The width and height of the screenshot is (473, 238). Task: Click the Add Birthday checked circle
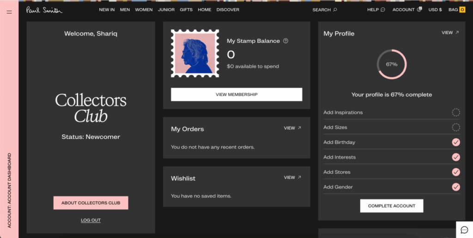pyautogui.click(x=456, y=142)
